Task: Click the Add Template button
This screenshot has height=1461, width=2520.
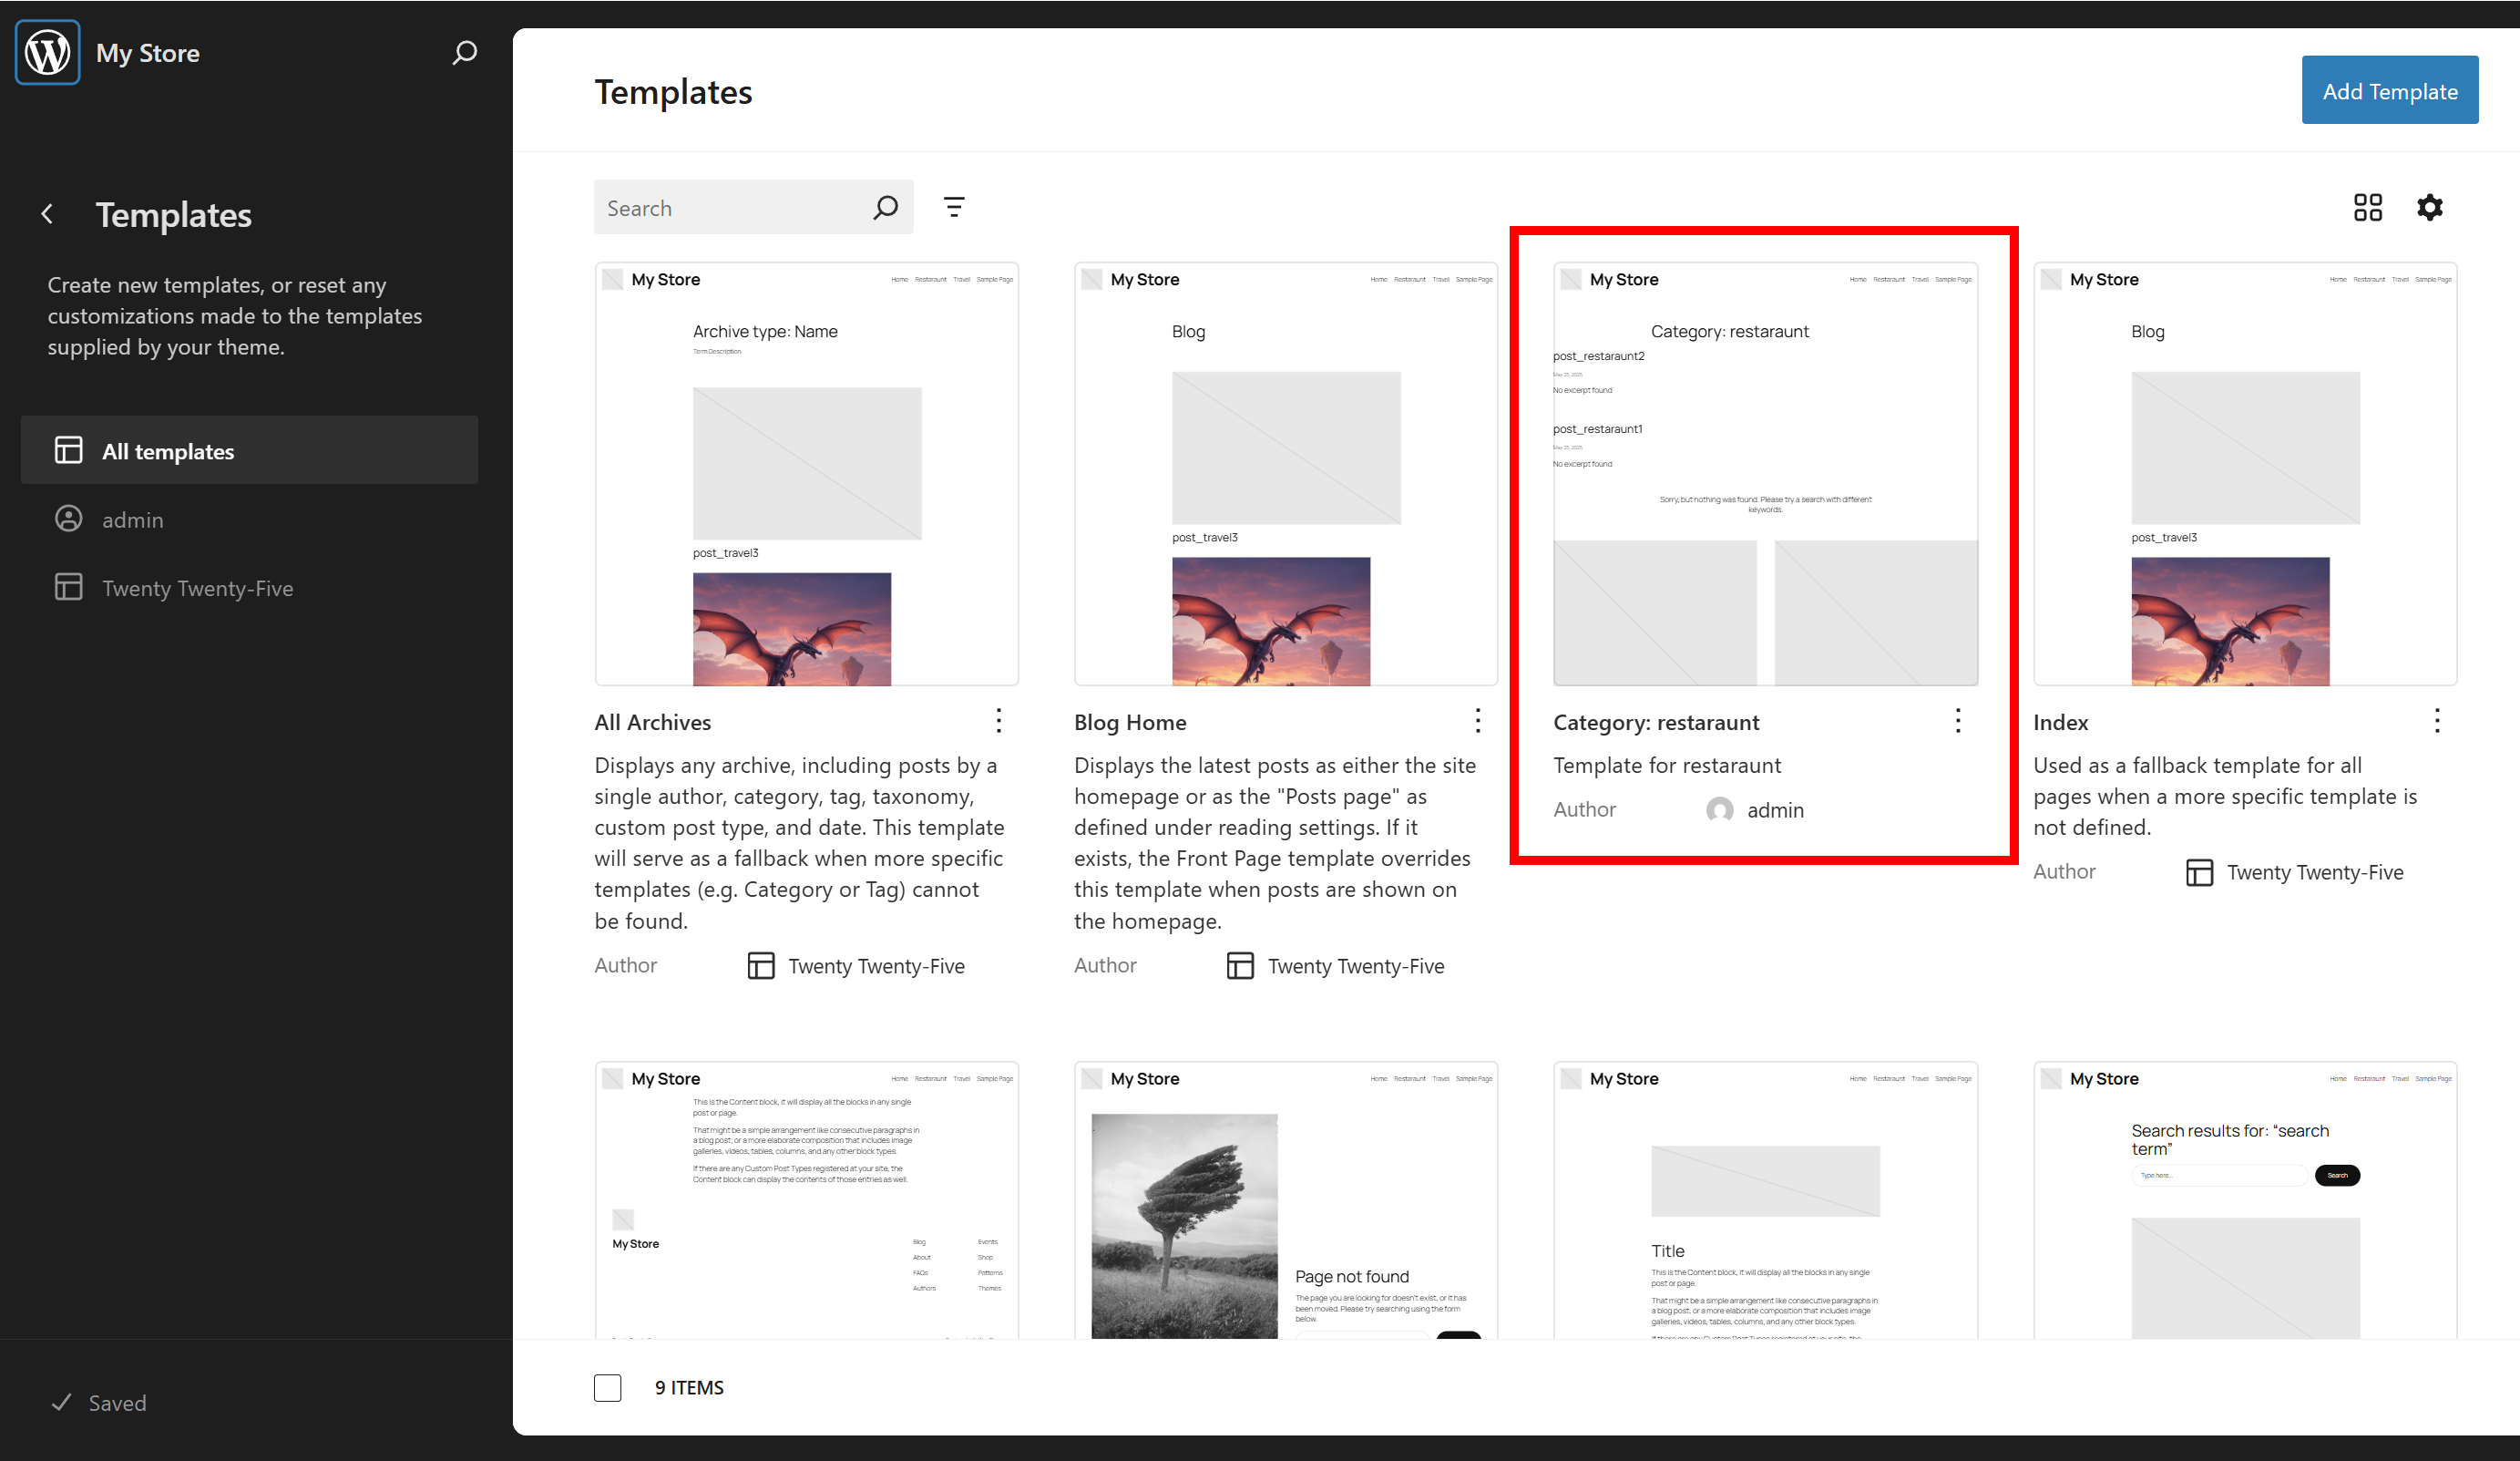Action: (x=2389, y=91)
